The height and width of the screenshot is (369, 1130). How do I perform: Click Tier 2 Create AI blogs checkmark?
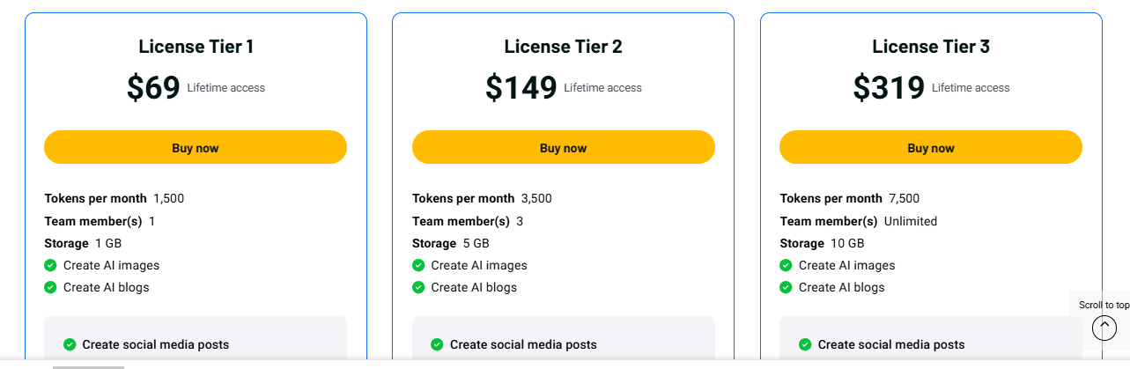tap(418, 287)
